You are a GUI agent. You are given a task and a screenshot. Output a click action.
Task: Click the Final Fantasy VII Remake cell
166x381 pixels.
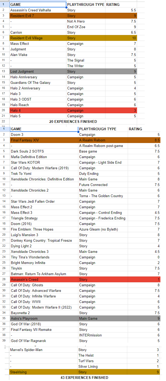pos(44,330)
